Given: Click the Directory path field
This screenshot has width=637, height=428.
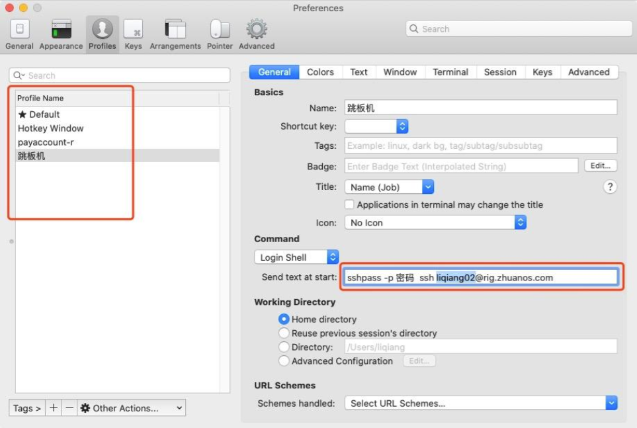Looking at the screenshot, I should click(x=481, y=347).
